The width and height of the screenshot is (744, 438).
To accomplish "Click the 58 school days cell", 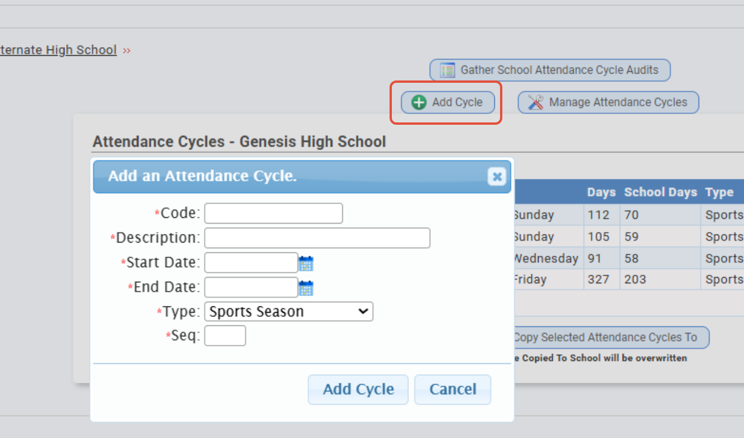I will click(x=661, y=258).
